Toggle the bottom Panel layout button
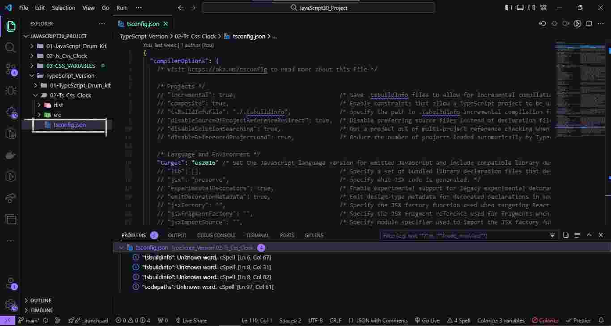611x326 pixels. (520, 8)
